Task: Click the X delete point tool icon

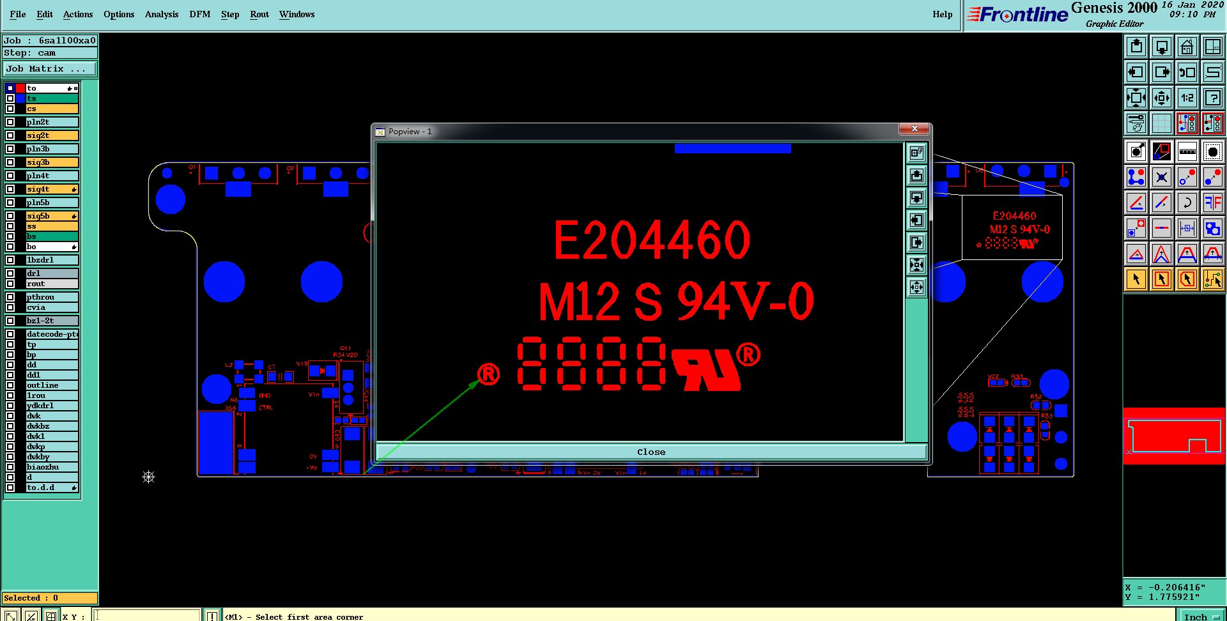Action: pyautogui.click(x=1162, y=177)
